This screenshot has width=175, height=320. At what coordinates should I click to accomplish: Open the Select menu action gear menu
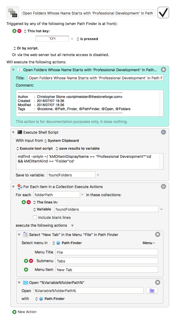tap(158, 234)
